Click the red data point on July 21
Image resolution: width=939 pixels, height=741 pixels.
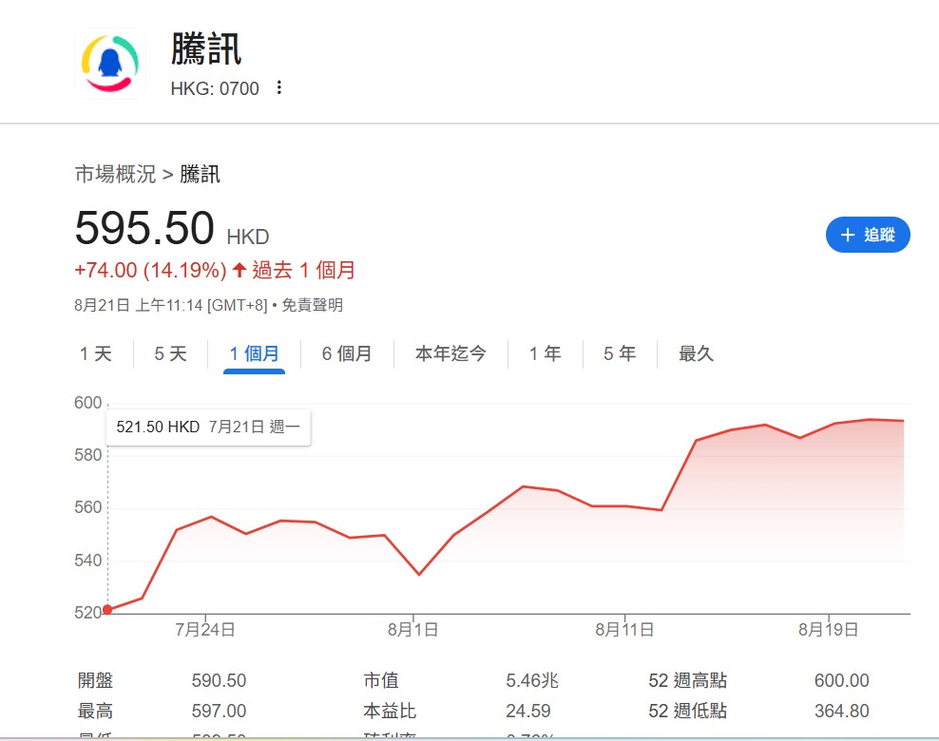107,610
